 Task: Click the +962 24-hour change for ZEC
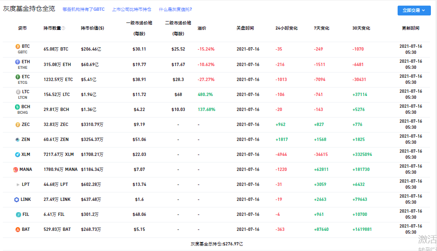(x=280, y=125)
